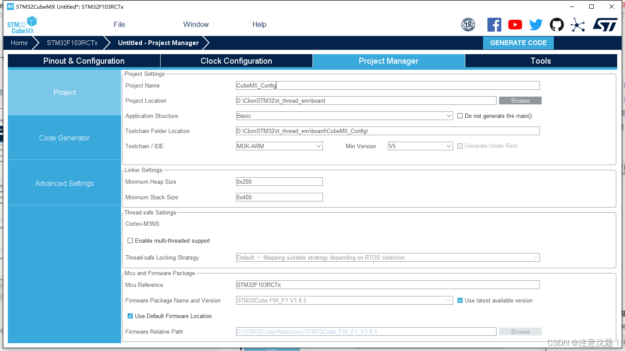This screenshot has height=351, width=625.
Task: Switch to Clock Configuration tab
Action: 237,61
